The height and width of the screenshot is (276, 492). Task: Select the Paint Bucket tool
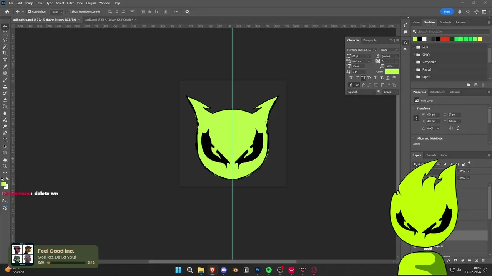click(5, 107)
